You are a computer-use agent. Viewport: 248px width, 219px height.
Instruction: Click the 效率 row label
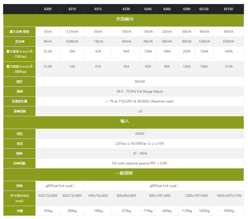[19, 186]
